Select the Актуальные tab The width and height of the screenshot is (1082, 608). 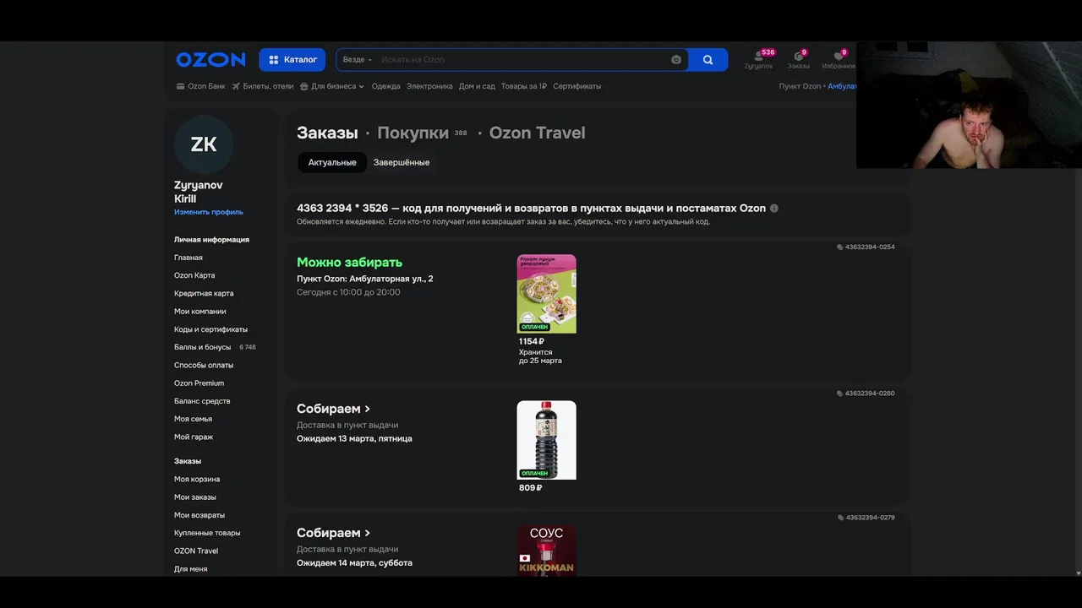coord(332,162)
